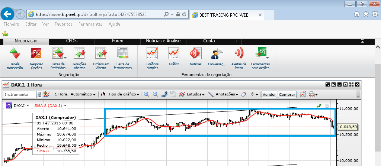The image size is (381, 166).
Task: Click the detach panel icon in chart header
Action: (x=327, y=85)
